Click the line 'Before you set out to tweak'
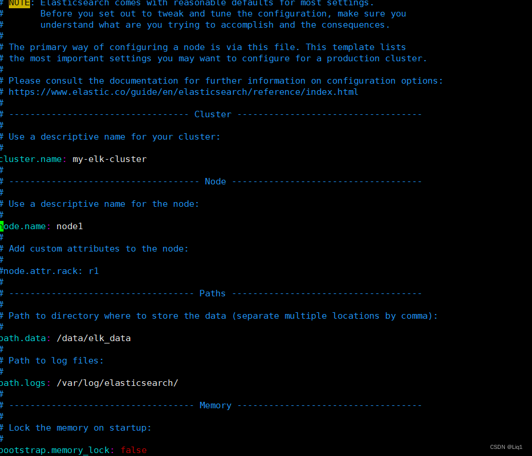 tap(223, 14)
